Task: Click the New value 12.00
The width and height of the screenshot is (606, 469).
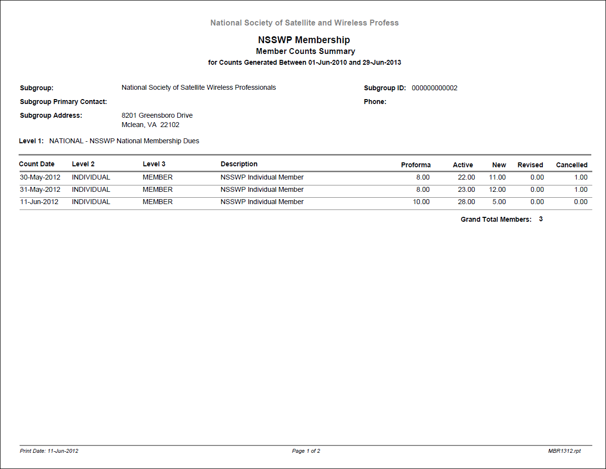Action: [x=497, y=190]
